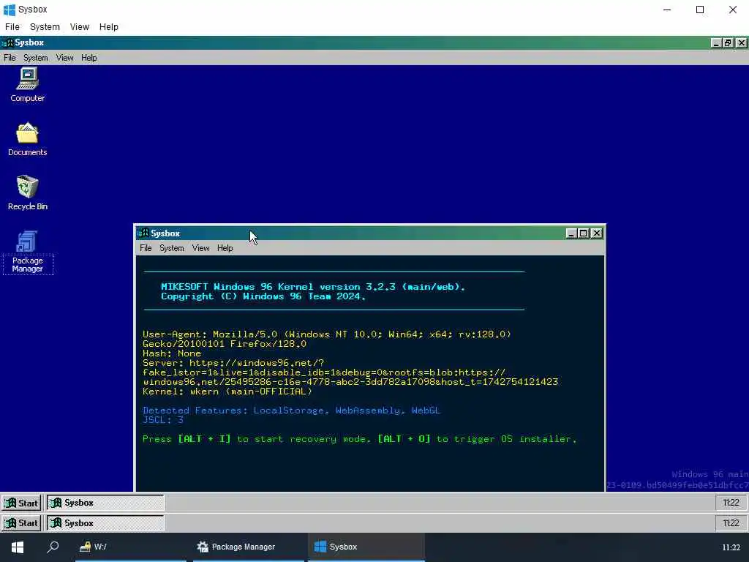
Task: Open Help menu of the maximized nested Sysbox
Action: click(89, 58)
